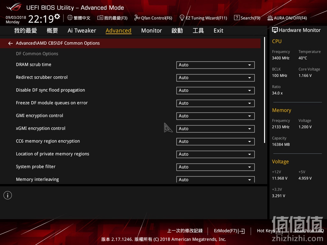Click the DRAM scrub time label
327x245 pixels.
34,64
